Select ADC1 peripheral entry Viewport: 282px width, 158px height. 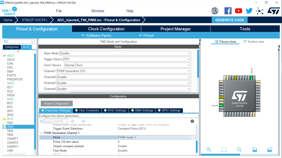[x=11, y=56]
